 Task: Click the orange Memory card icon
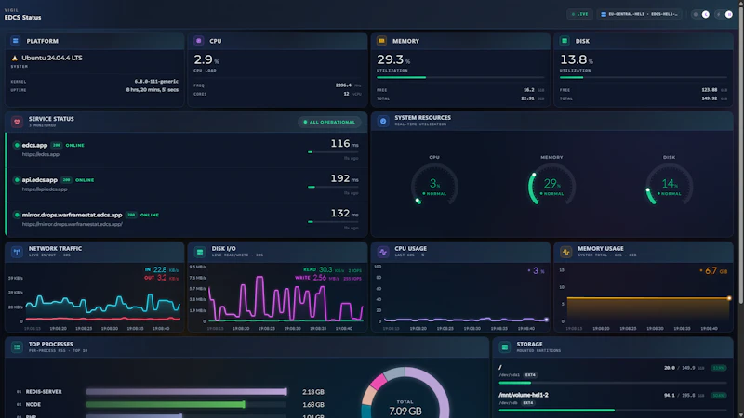381,41
